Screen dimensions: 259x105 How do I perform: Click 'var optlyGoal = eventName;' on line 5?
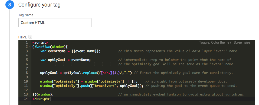pos(65,60)
